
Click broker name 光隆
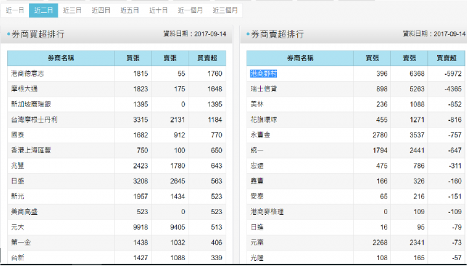pyautogui.click(x=257, y=258)
